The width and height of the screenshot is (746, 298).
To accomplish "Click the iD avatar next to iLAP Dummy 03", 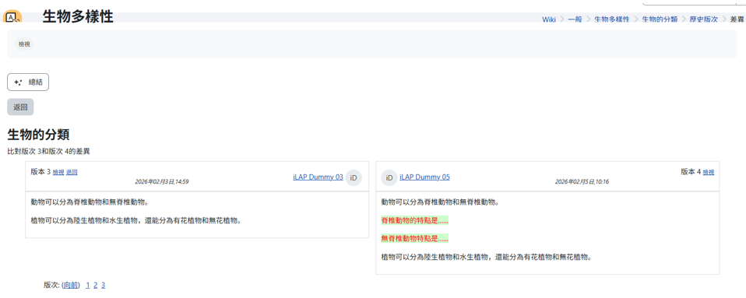I will click(x=354, y=177).
